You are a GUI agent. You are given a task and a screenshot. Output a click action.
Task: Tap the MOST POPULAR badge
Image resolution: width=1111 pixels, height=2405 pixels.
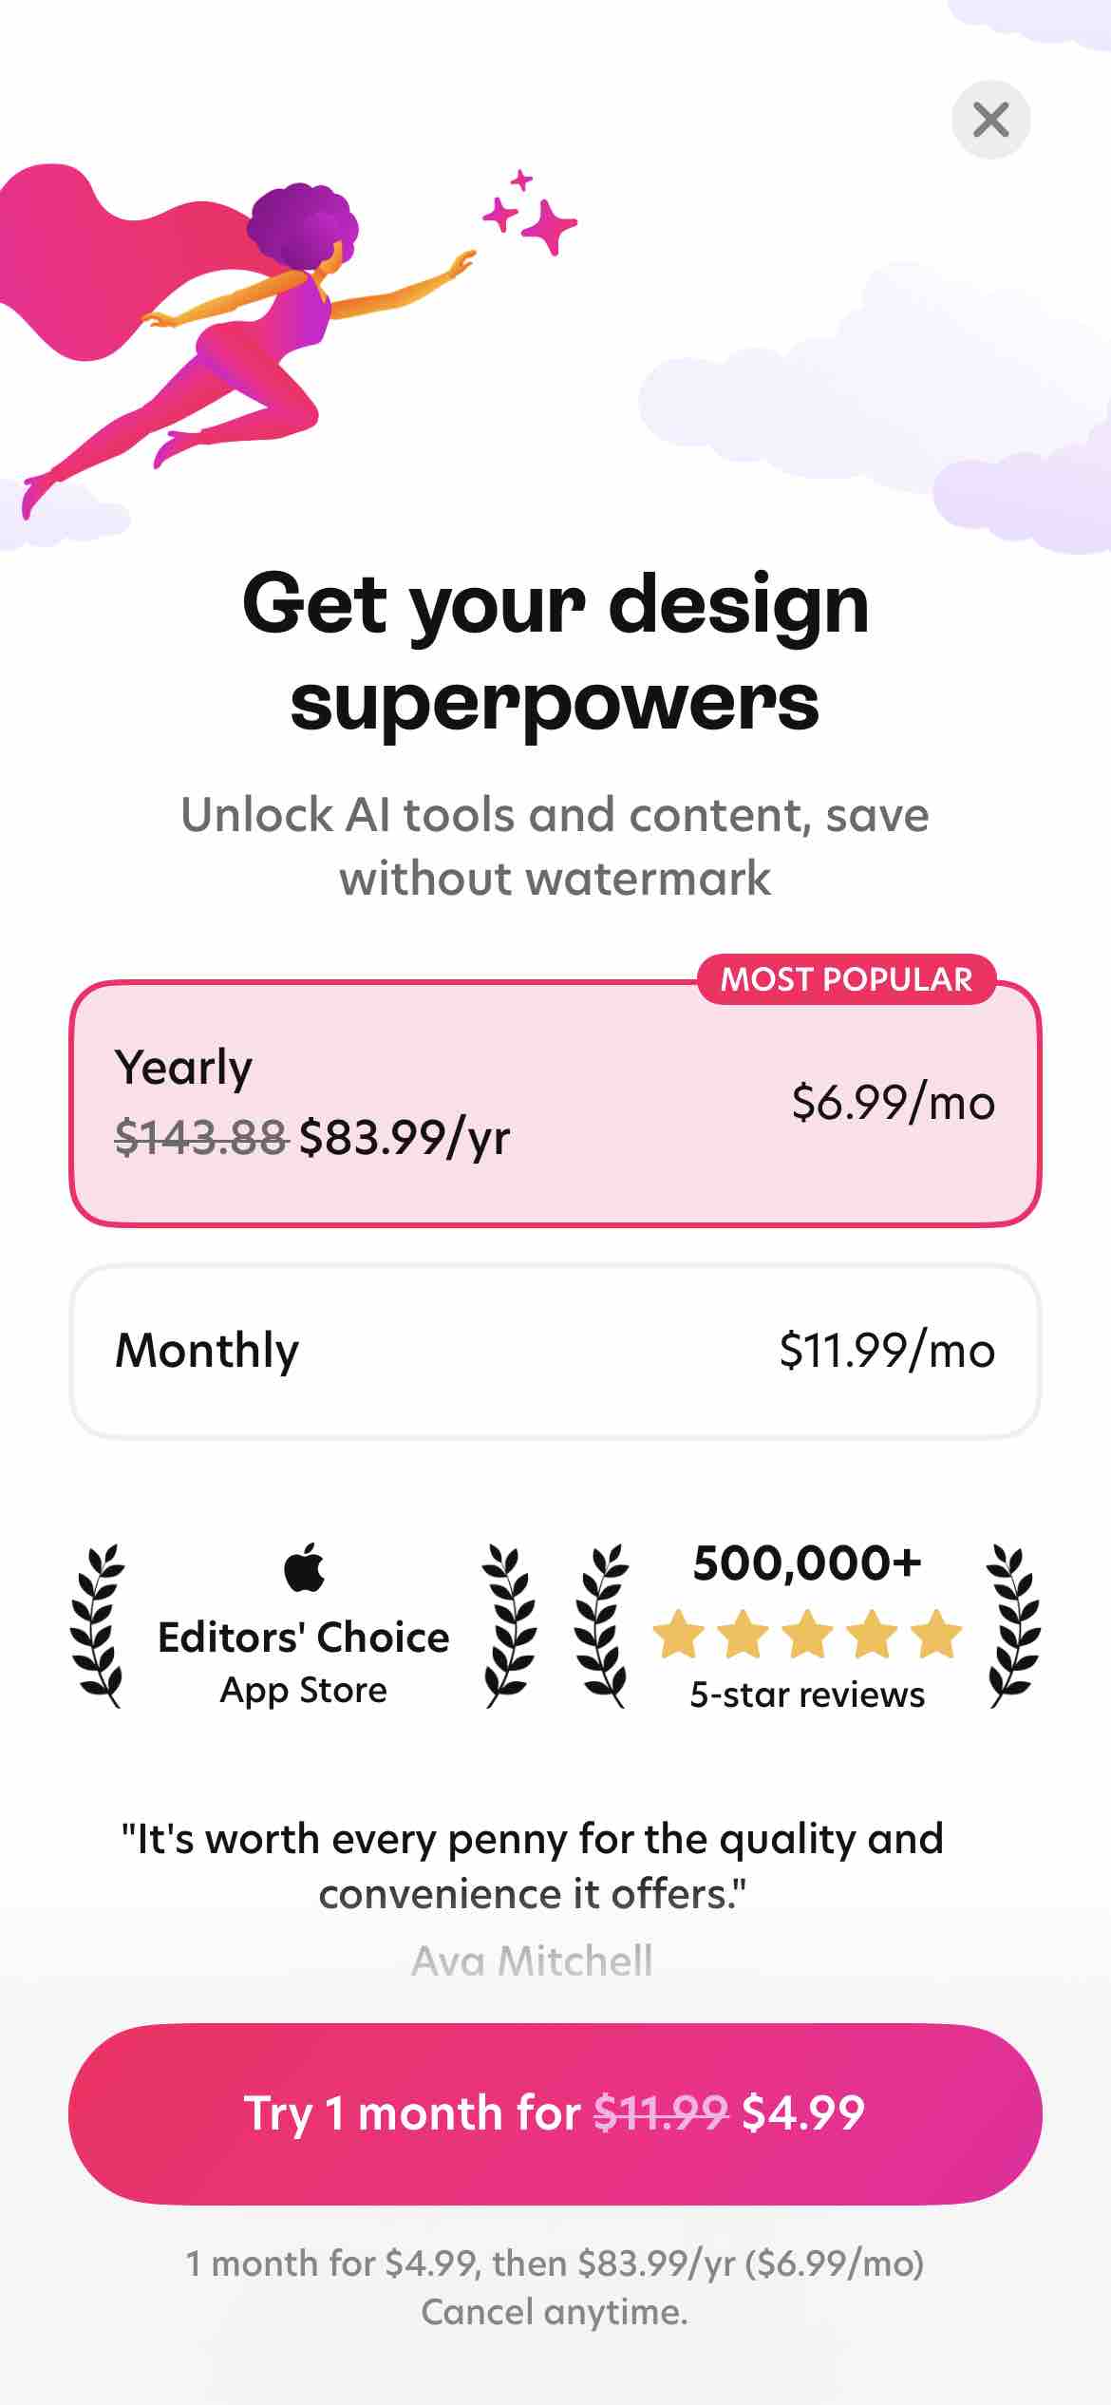(x=846, y=979)
